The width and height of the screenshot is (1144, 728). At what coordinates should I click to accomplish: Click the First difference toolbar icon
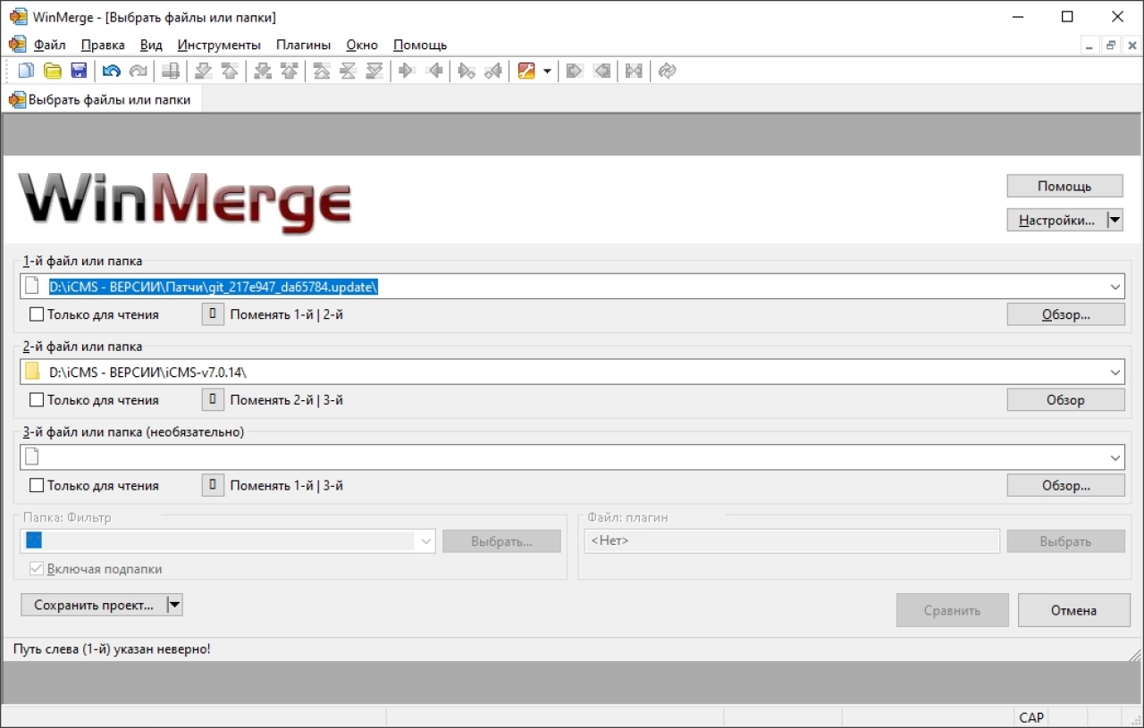coord(322,71)
